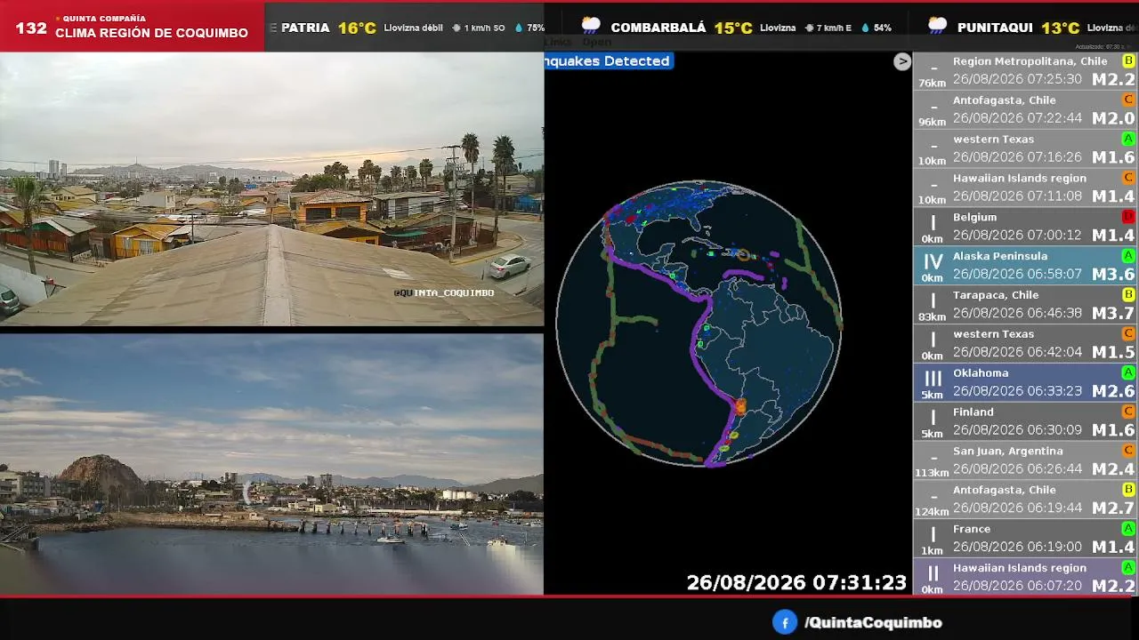1139x640 pixels.
Task: Select the France M1.4 earthquake row
Action: 1025,539
